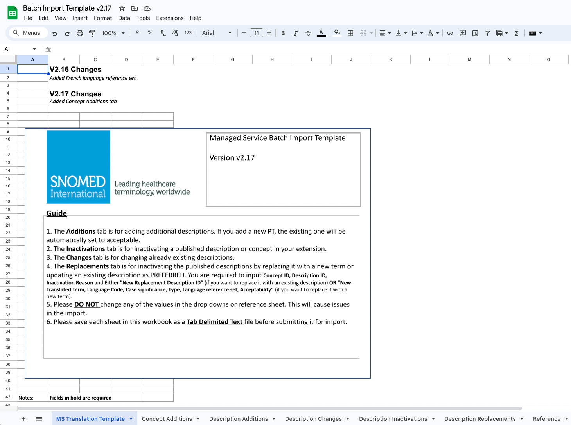The width and height of the screenshot is (571, 425).
Task: Increase decimal places icon
Action: pyautogui.click(x=175, y=33)
